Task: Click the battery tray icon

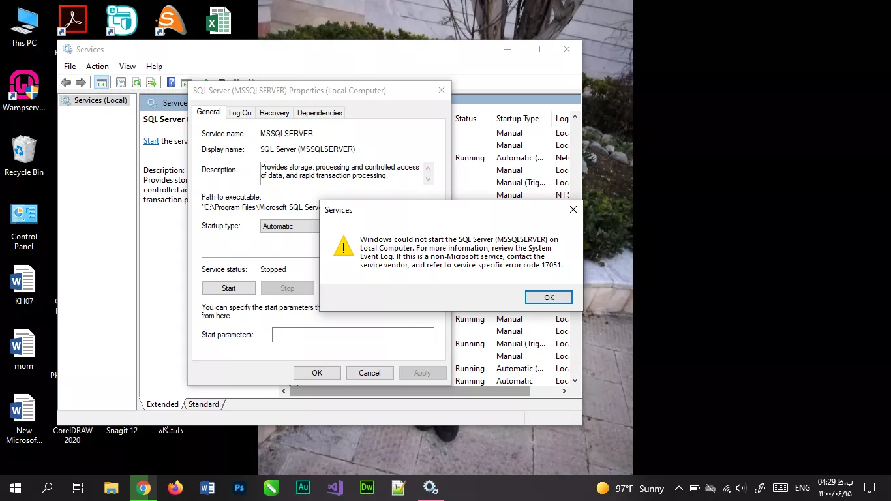Action: click(695, 488)
